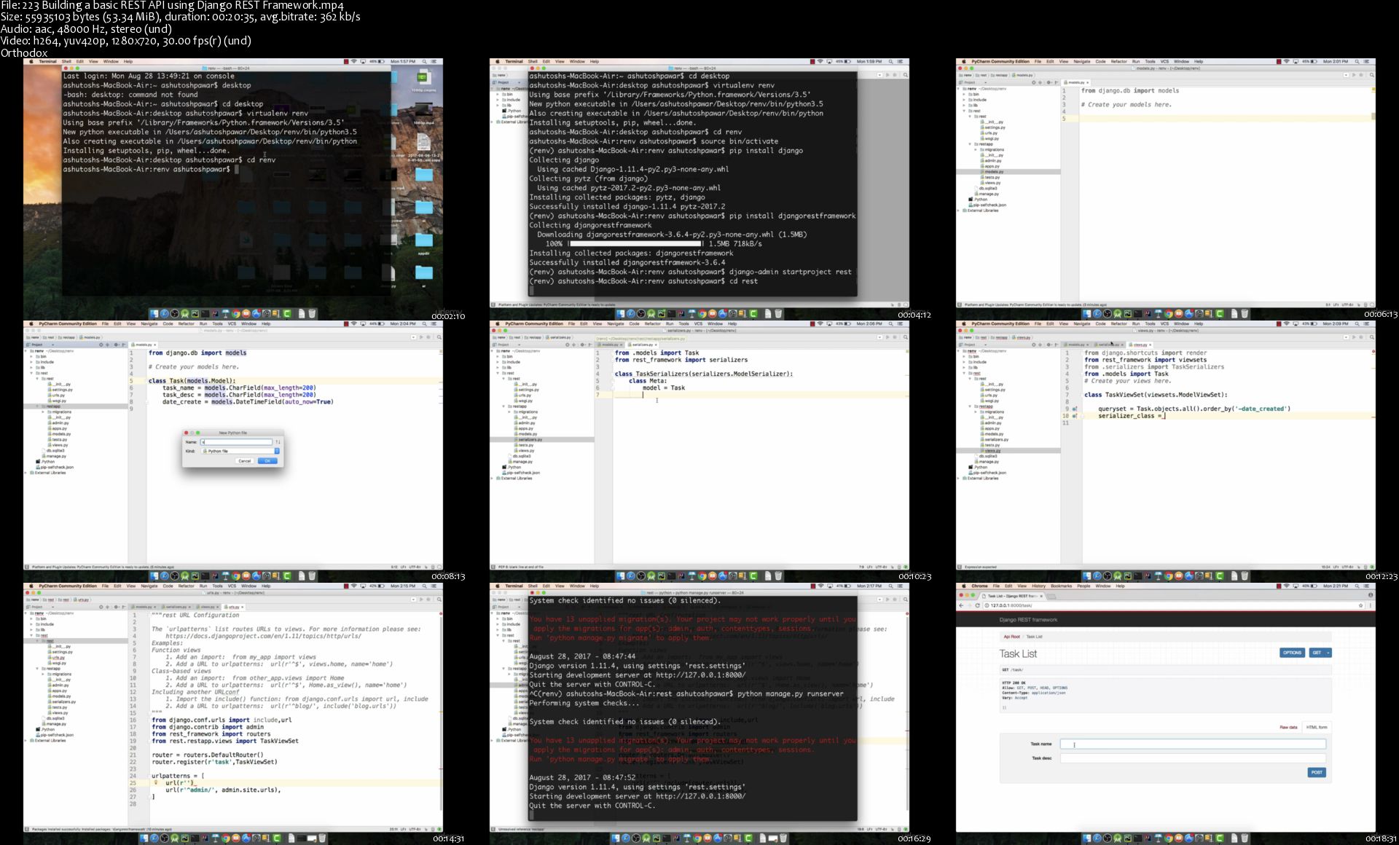Open the Navigate menu in the 00:14:31 thumbnail

pyautogui.click(x=149, y=586)
